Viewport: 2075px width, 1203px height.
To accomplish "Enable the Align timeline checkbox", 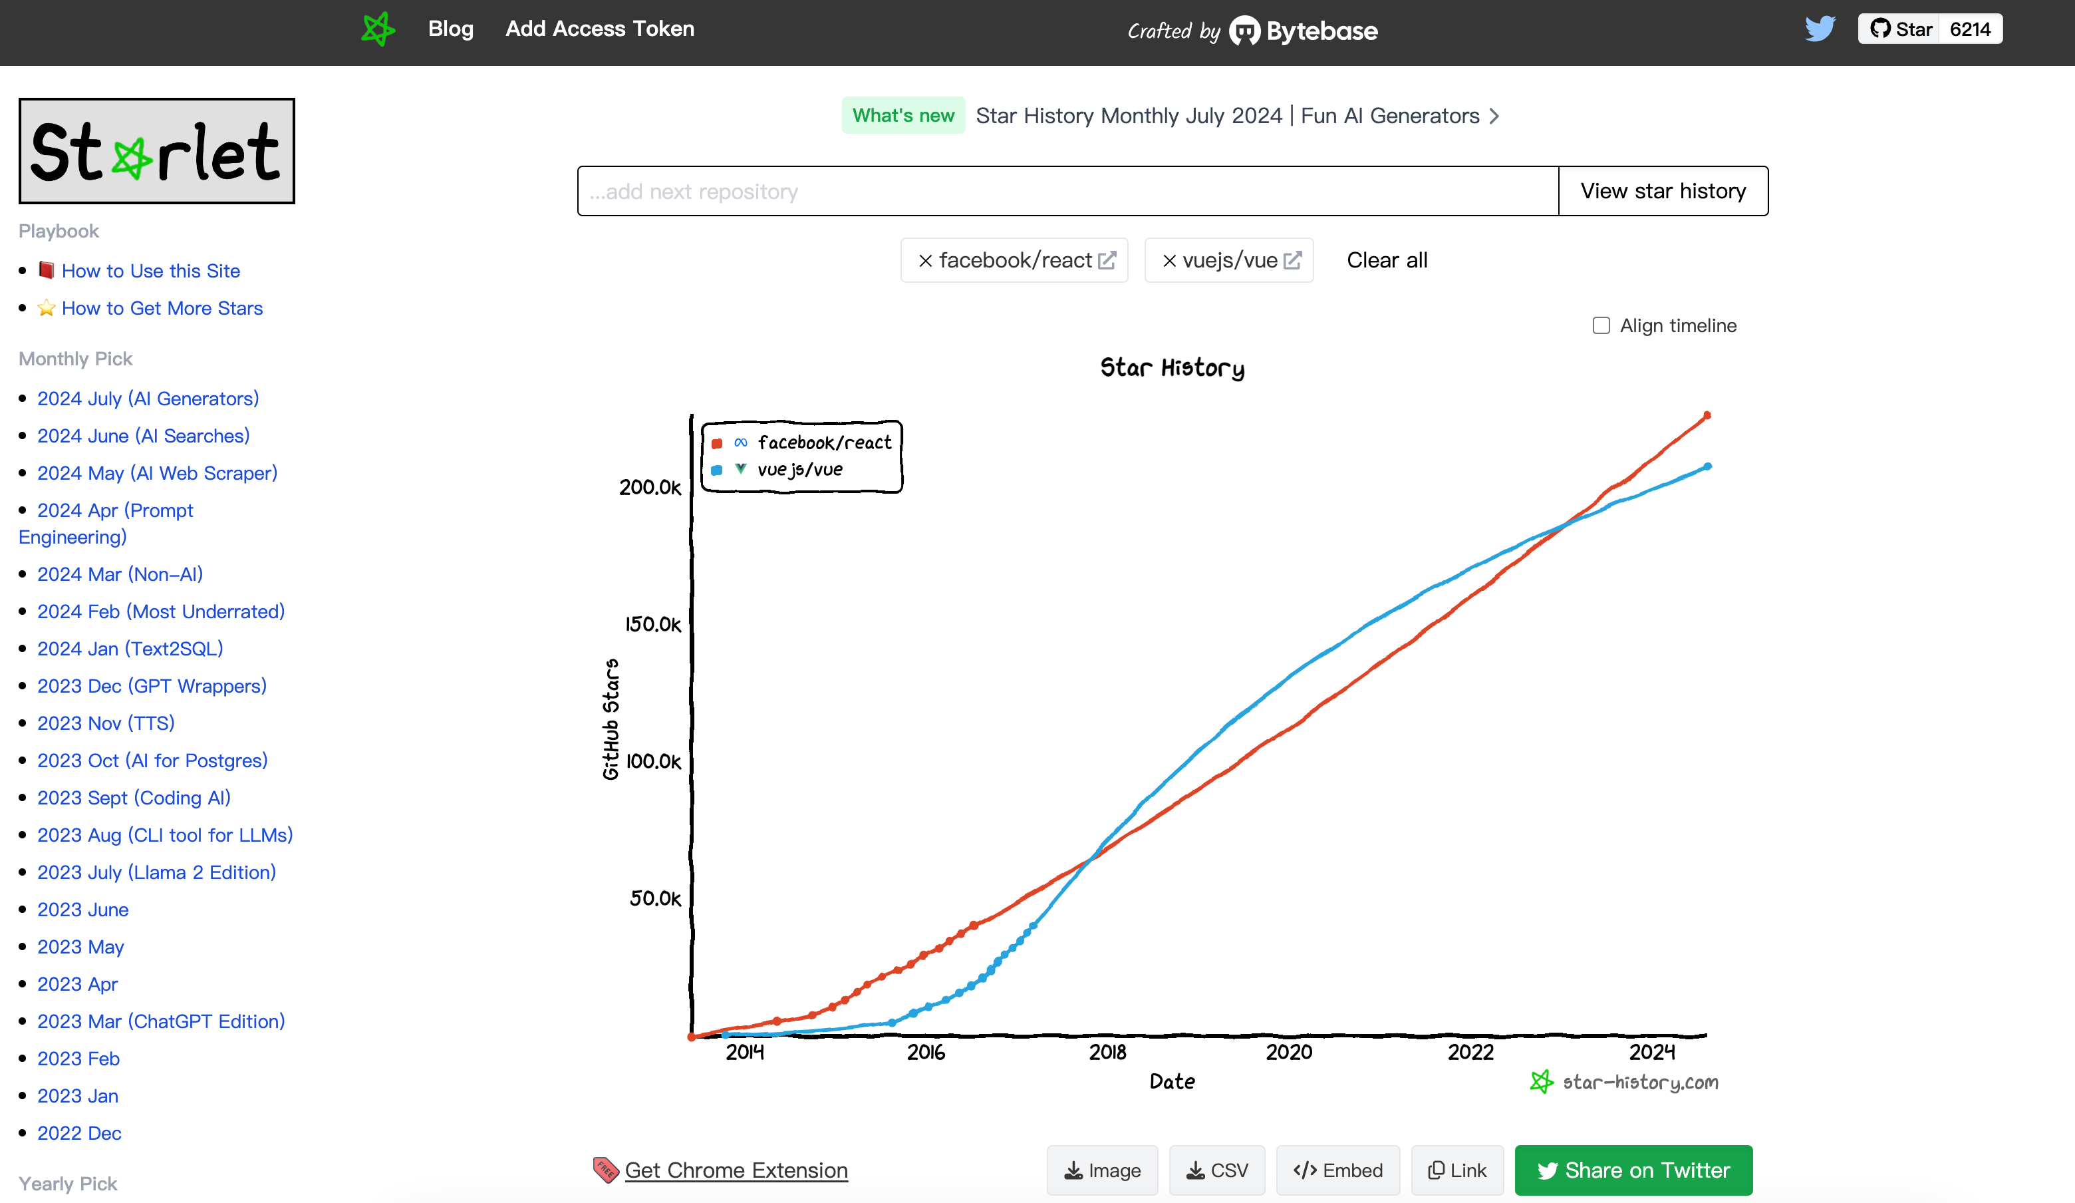I will pos(1601,325).
